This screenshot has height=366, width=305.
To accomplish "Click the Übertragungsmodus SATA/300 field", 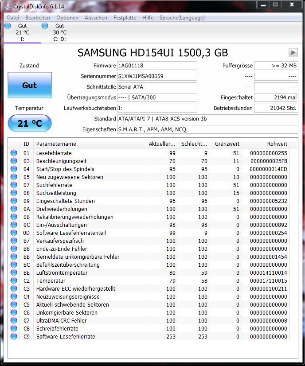I will 157,97.
